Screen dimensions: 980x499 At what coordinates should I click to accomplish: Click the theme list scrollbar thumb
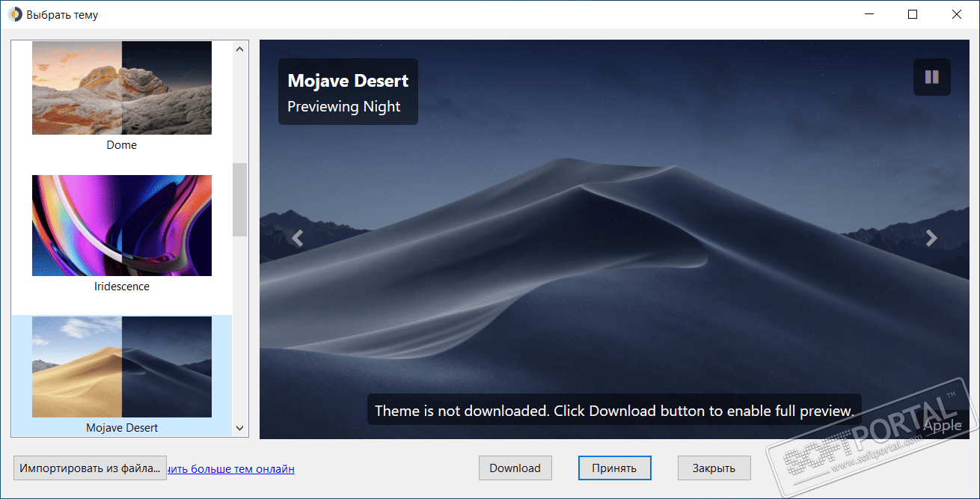pos(239,200)
